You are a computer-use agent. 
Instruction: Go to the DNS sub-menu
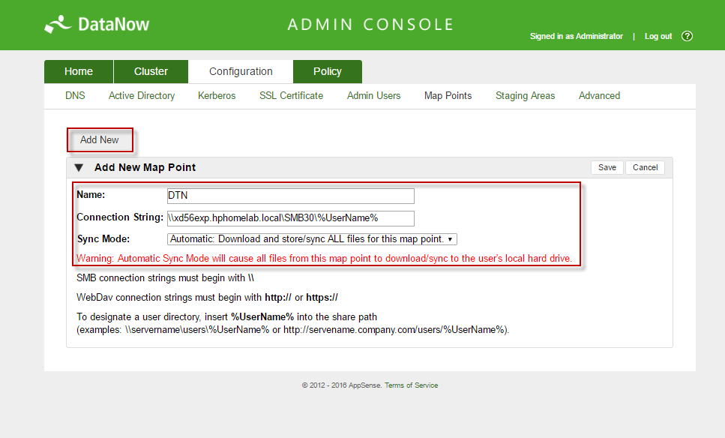(x=75, y=96)
